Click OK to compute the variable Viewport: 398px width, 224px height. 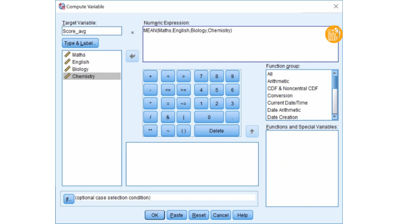155,215
